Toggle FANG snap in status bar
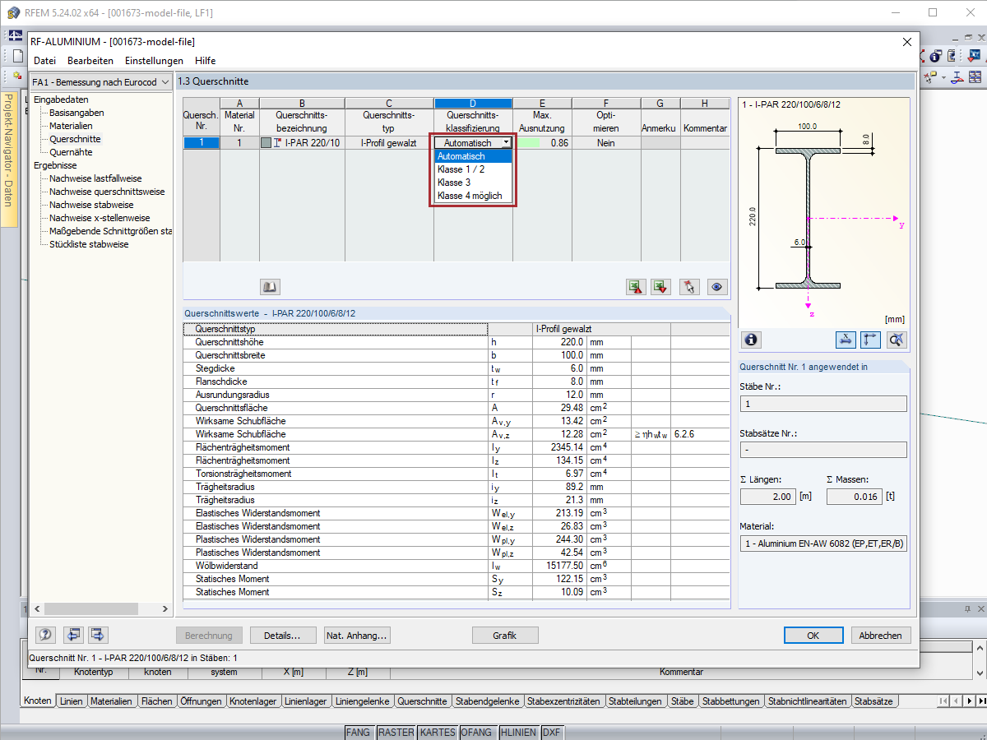Screen dimensions: 987x740 [358, 732]
